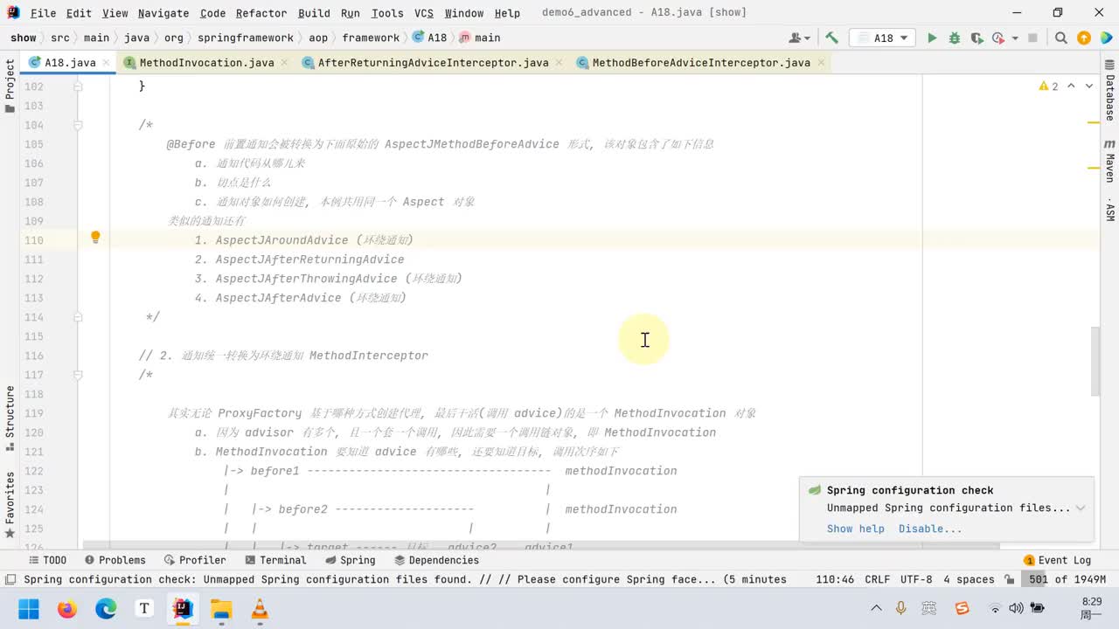This screenshot has height=629, width=1119.
Task: Open the TODO tool window button
Action: tap(47, 560)
